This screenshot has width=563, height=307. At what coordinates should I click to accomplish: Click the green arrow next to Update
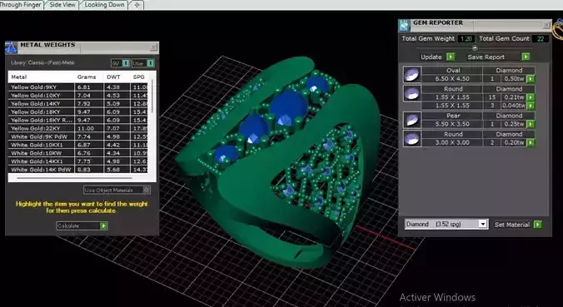pos(451,57)
